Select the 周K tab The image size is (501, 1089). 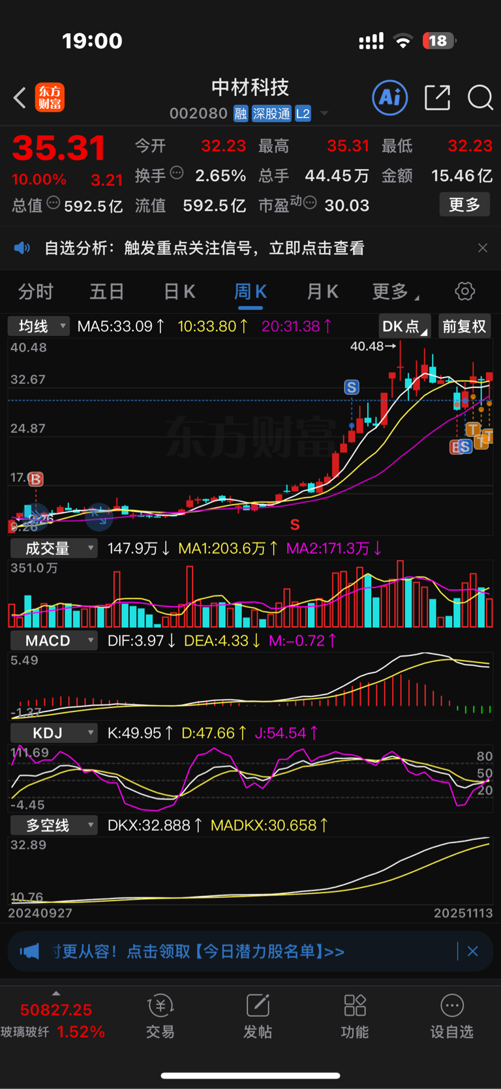pos(250,291)
